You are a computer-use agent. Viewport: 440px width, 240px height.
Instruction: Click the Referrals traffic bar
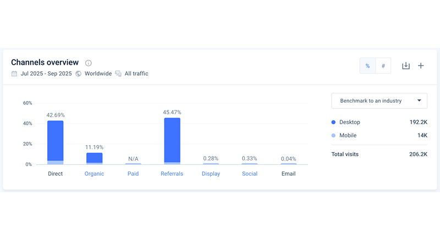[172, 141]
